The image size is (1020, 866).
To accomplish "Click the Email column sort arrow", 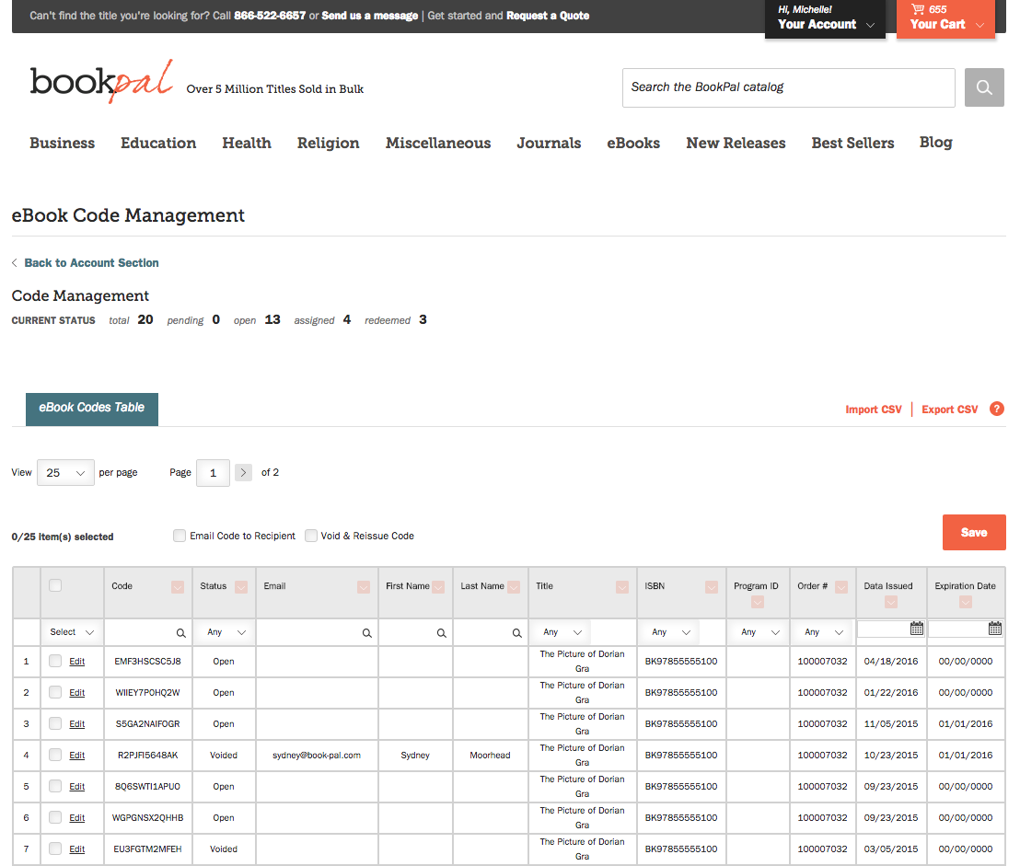I will tap(364, 587).
